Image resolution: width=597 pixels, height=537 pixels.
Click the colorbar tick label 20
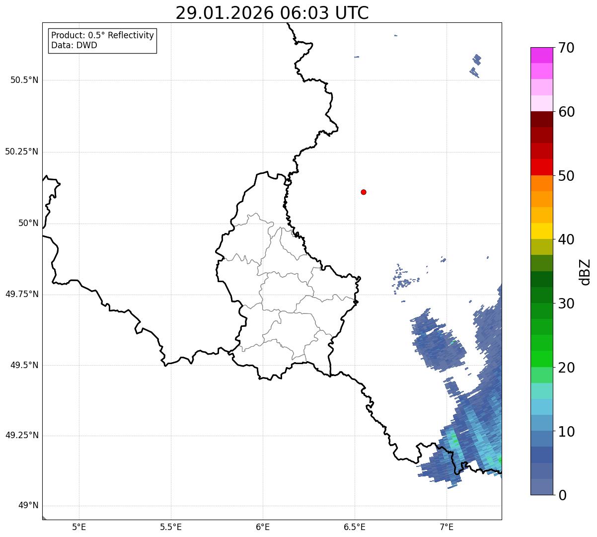pos(567,368)
